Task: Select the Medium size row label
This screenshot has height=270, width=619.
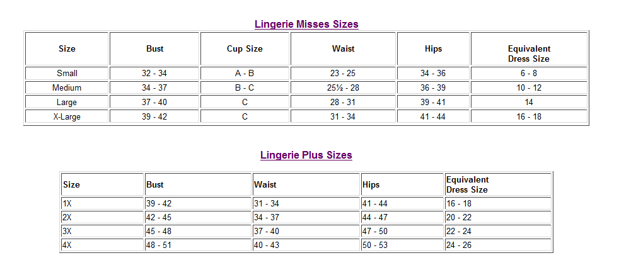Action: pos(67,87)
